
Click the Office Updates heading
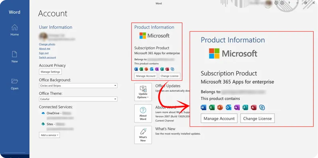coord(168,86)
